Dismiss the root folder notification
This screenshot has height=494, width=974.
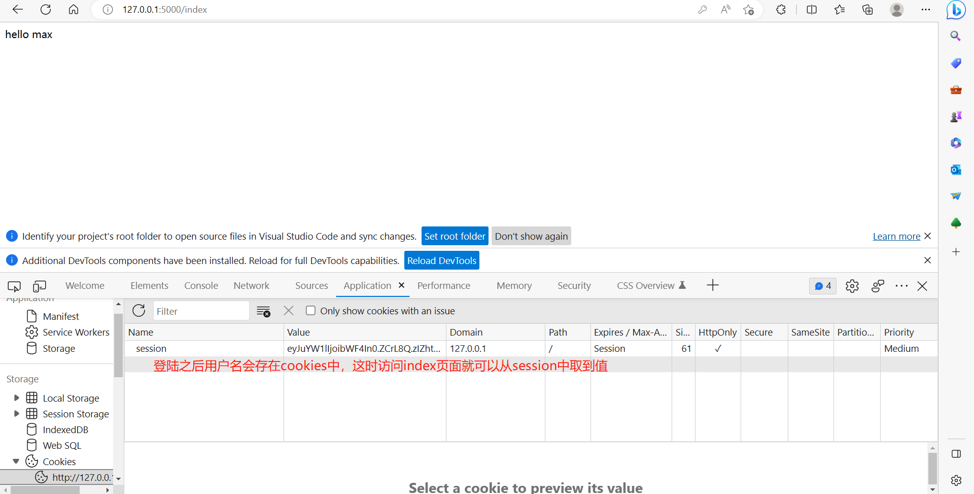click(928, 236)
